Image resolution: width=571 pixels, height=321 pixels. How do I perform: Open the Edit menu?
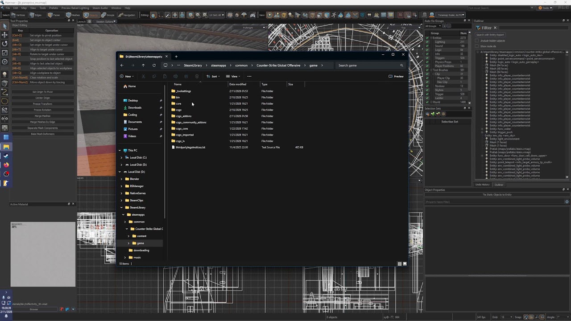point(16,8)
